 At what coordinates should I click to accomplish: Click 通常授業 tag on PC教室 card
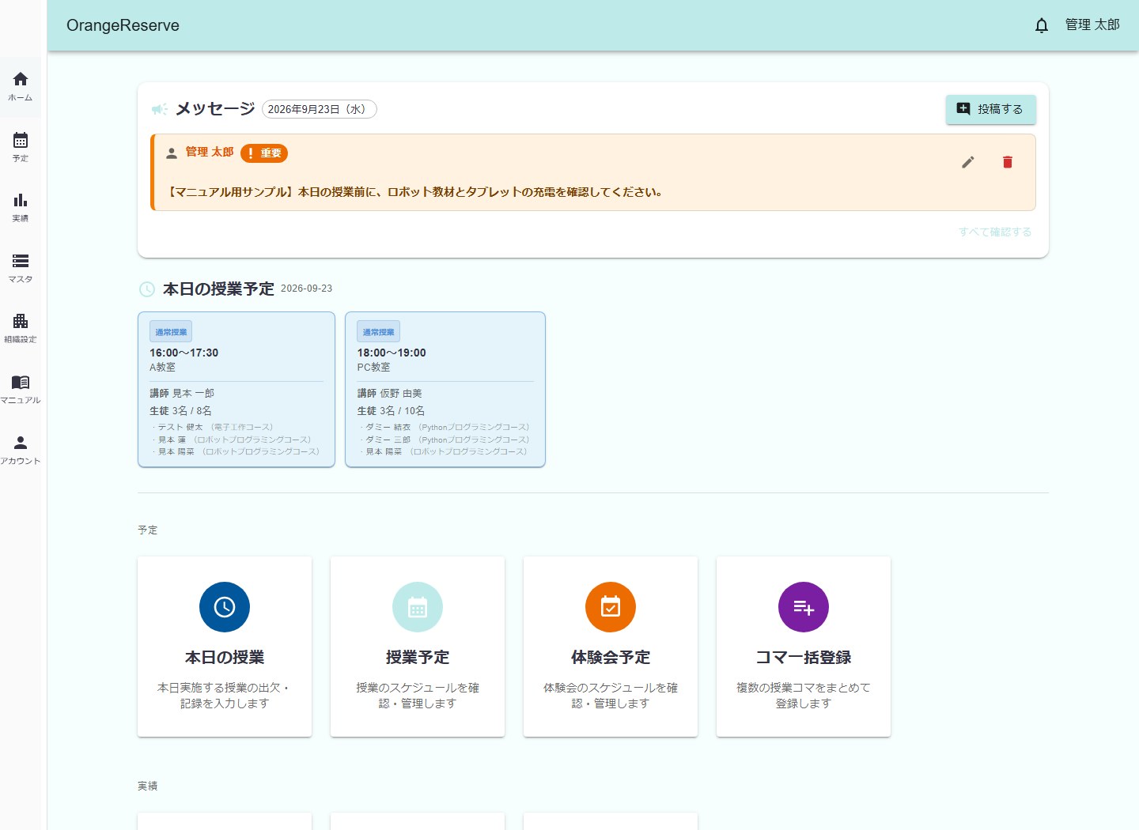point(379,332)
